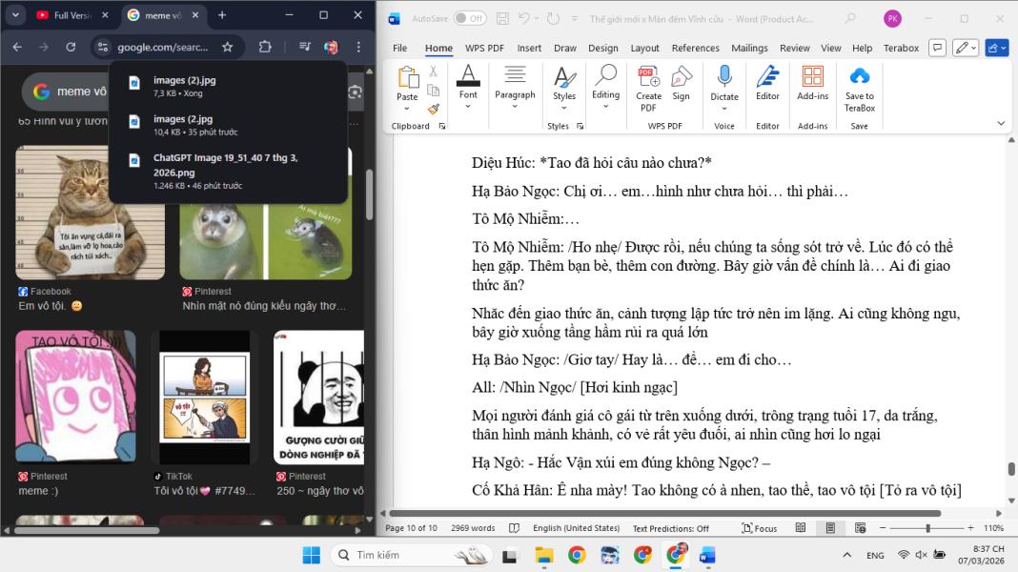
Task: Click Redo icon in Word title bar
Action: tap(553, 19)
